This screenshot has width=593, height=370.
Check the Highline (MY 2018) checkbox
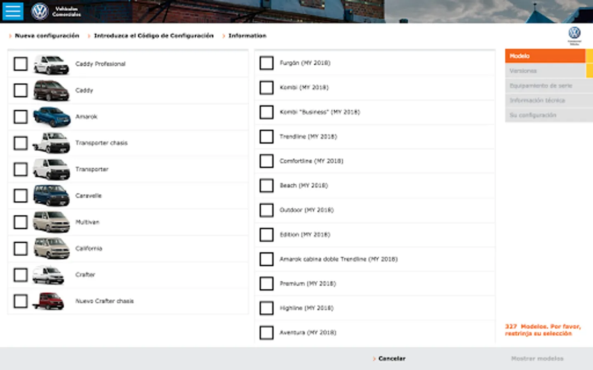pyautogui.click(x=266, y=308)
